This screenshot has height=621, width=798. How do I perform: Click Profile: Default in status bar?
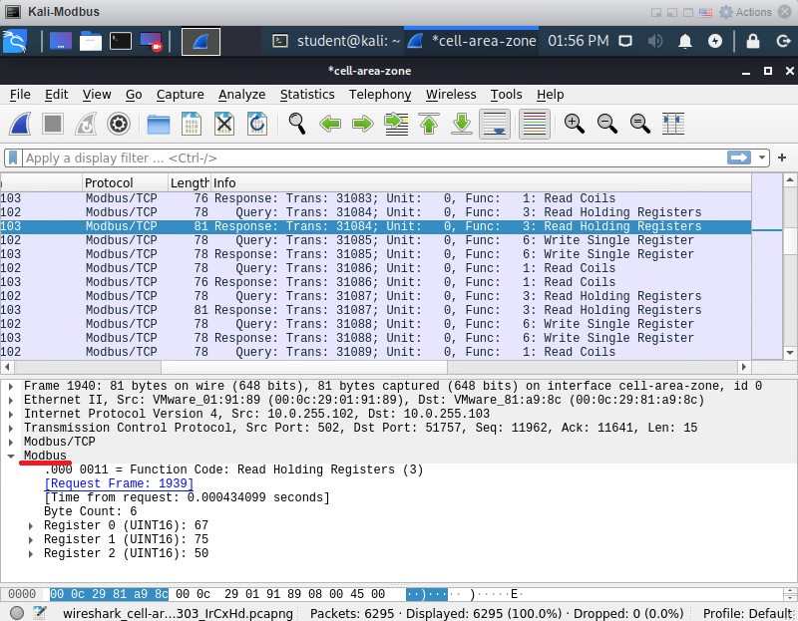746,614
